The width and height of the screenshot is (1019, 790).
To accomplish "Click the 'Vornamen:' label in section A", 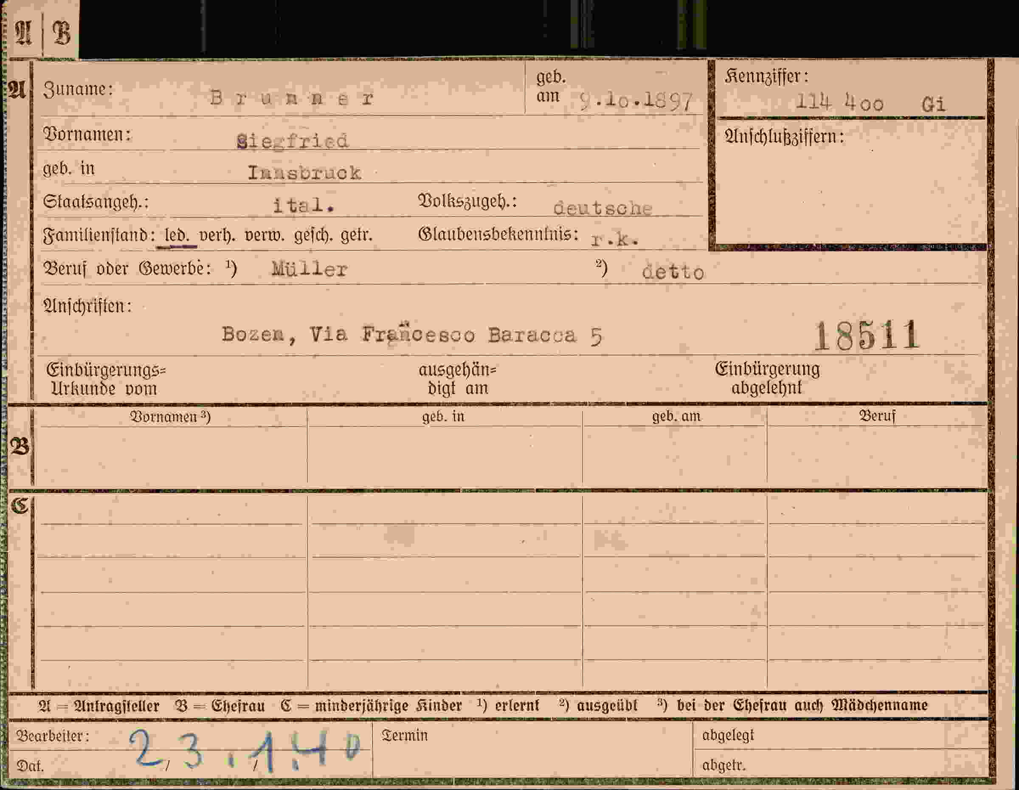I will [x=87, y=134].
